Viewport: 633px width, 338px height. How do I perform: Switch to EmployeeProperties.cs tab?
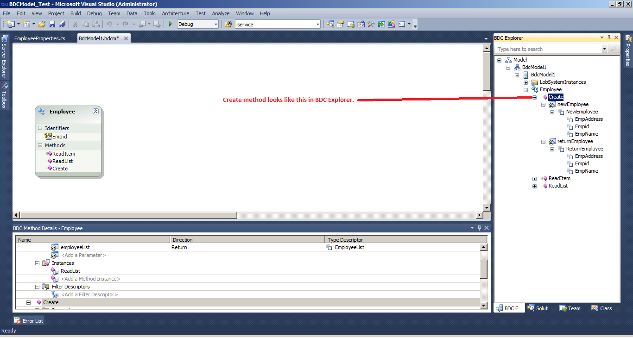40,38
